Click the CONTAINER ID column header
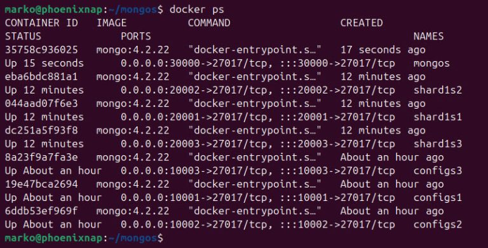The width and height of the screenshot is (488, 248). pos(41,23)
